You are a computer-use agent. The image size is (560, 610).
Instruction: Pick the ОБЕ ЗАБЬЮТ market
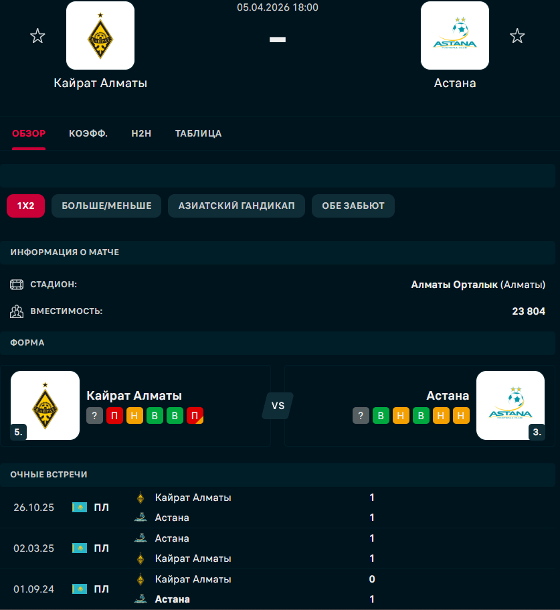(353, 206)
